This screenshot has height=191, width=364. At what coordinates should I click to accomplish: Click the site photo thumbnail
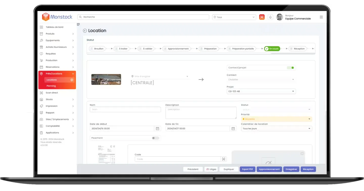[106, 79]
